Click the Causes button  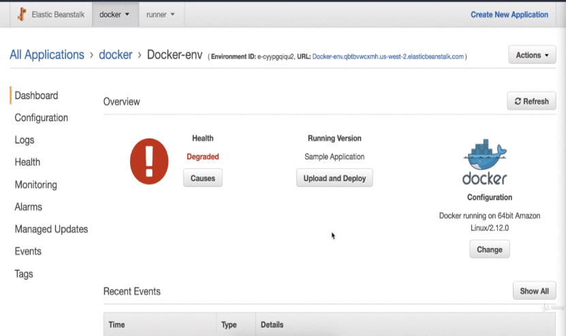[x=202, y=178]
